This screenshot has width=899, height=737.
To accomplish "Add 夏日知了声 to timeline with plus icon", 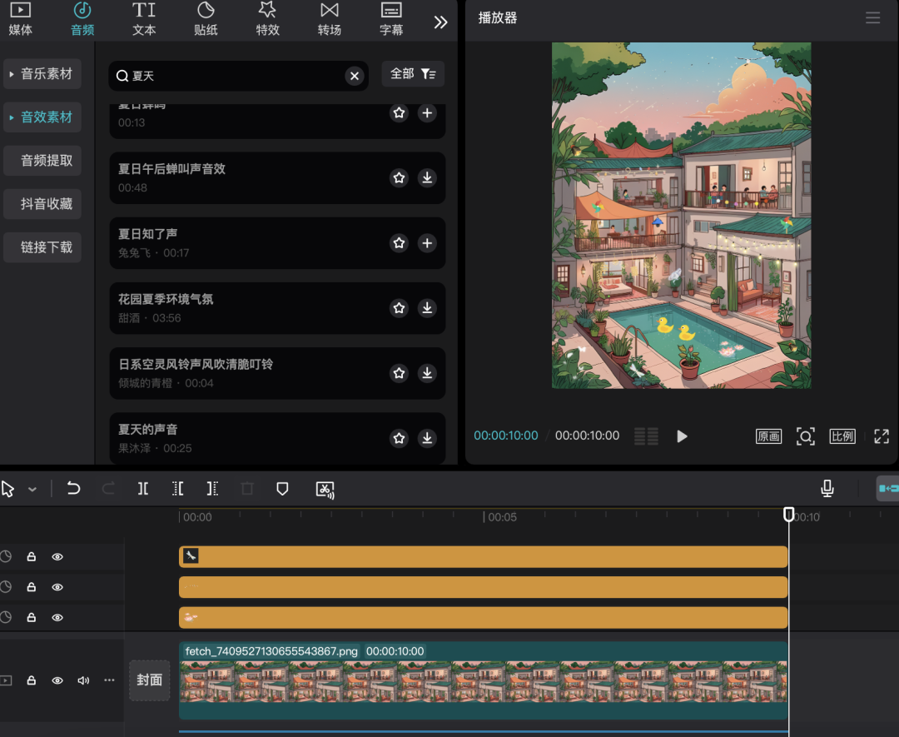I will (x=427, y=243).
